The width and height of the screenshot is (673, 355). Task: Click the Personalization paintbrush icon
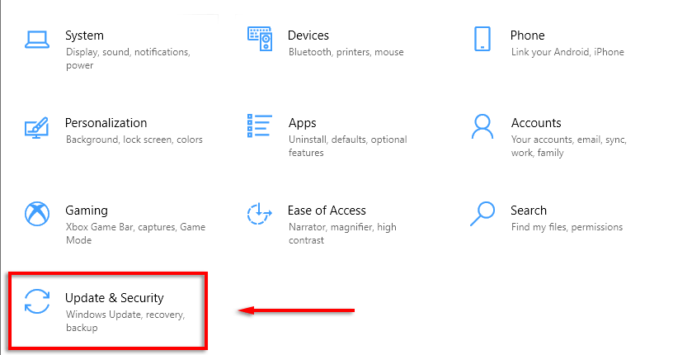(37, 127)
